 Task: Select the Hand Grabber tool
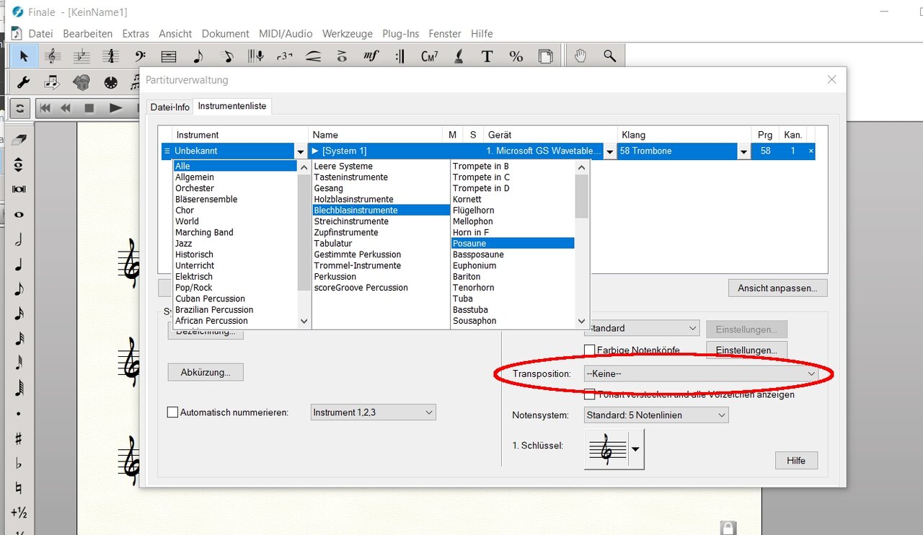click(580, 56)
